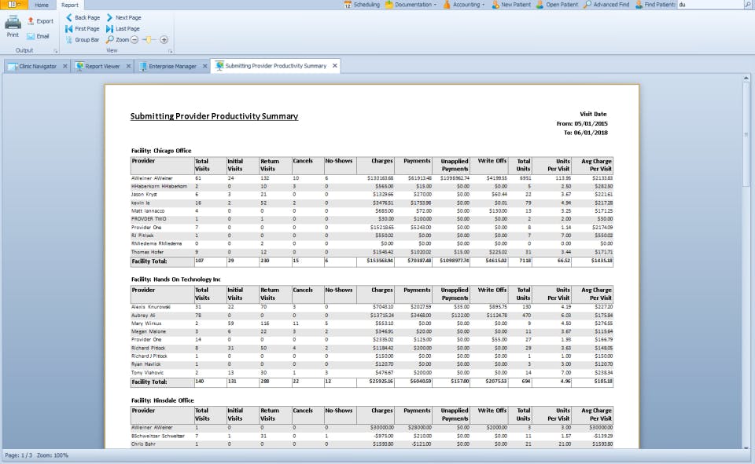The width and height of the screenshot is (755, 464).
Task: Go to the Next Page
Action: [x=123, y=17]
